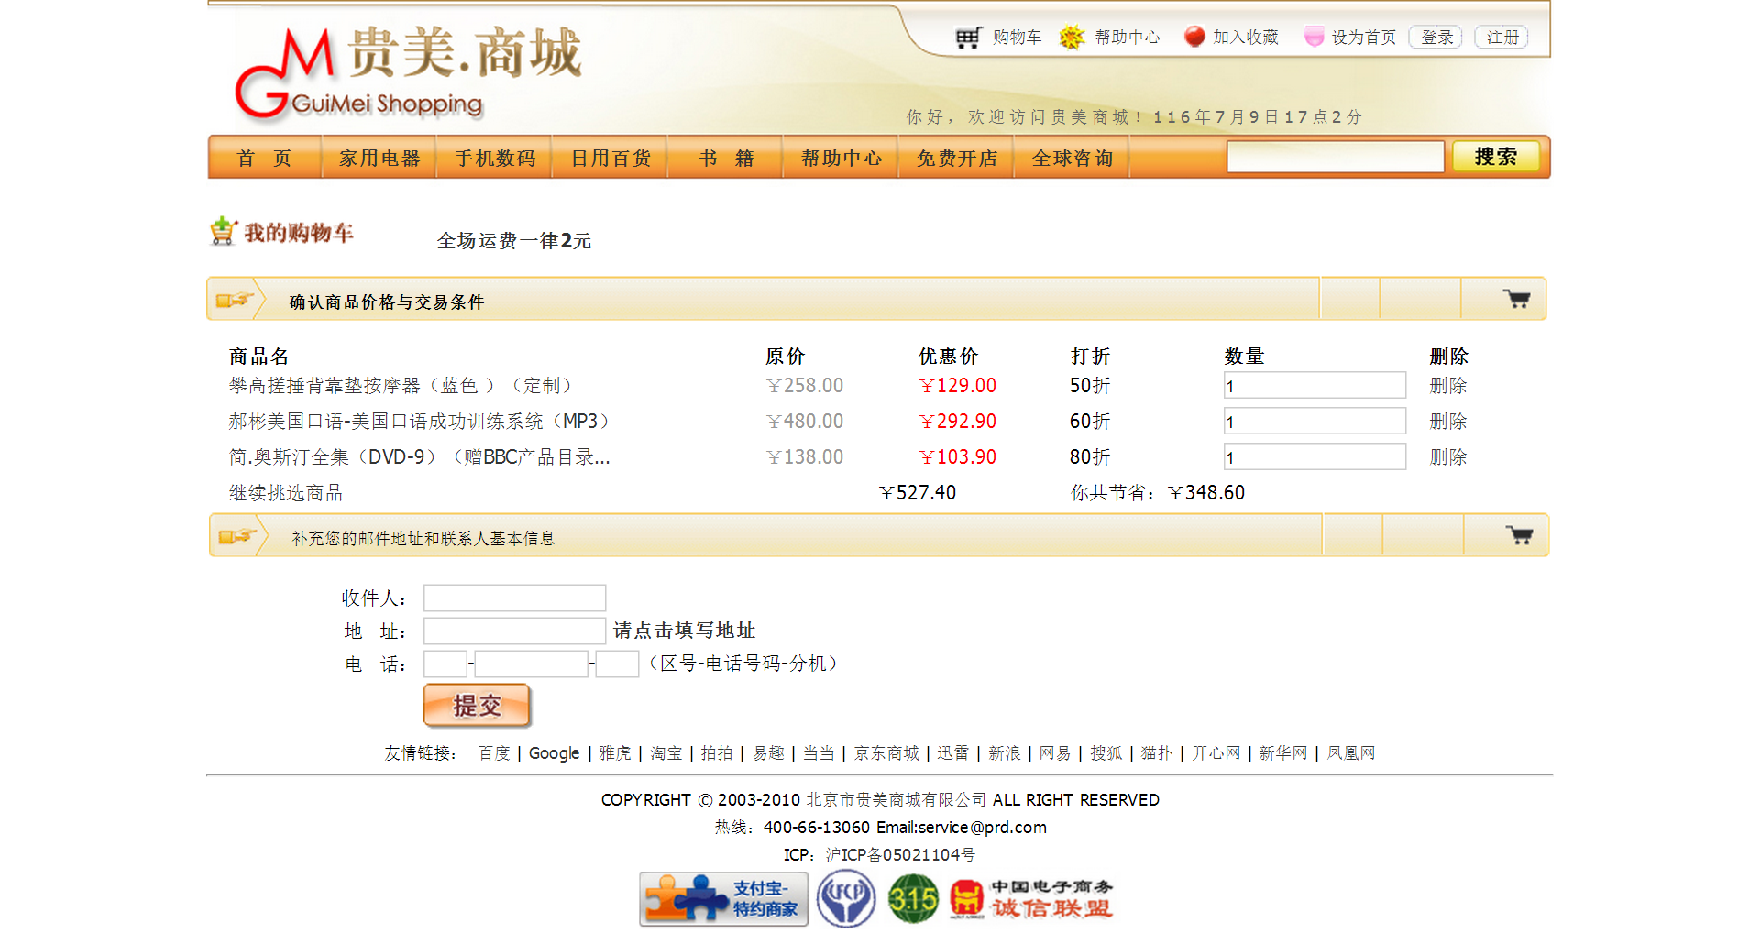
Task: Click quantity field for the DVD-9 item
Action: [x=1314, y=457]
